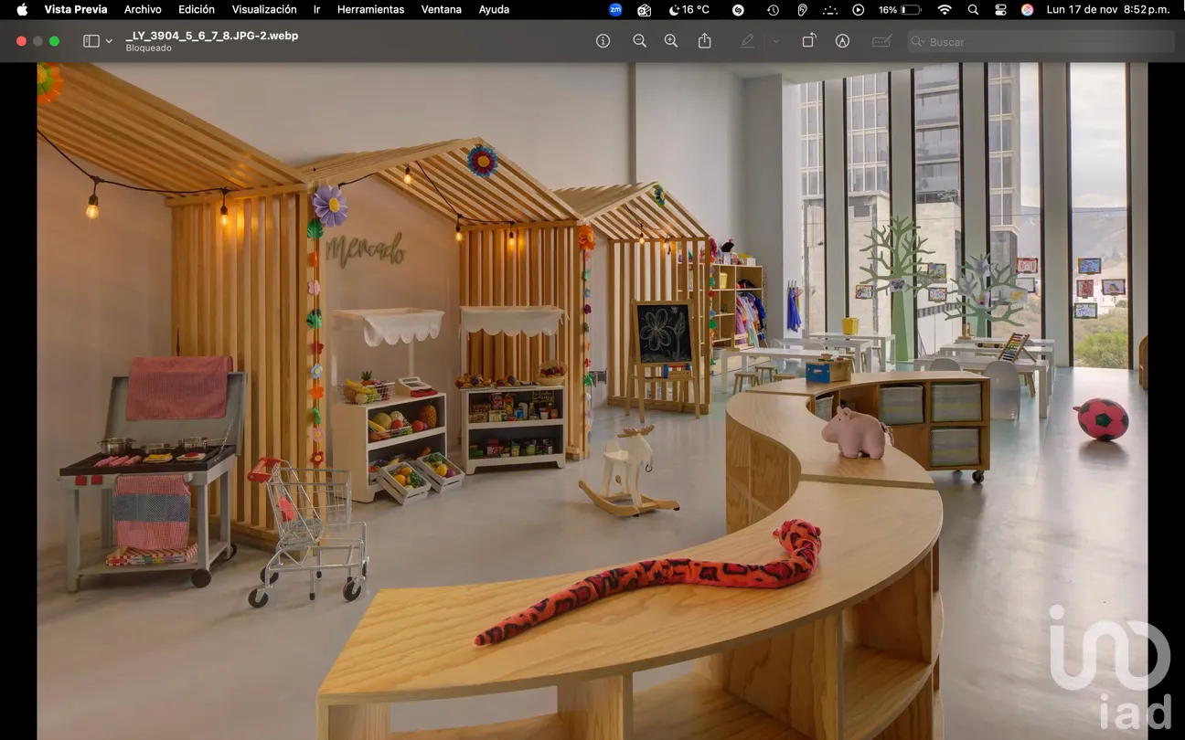The image size is (1185, 740).
Task: Click the file title _LY_3904_5_6_7_8.JPG-2.webp
Action: pyautogui.click(x=211, y=36)
